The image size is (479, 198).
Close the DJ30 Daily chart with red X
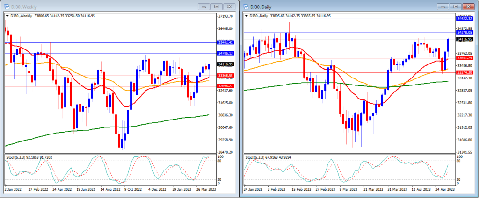coord(468,7)
